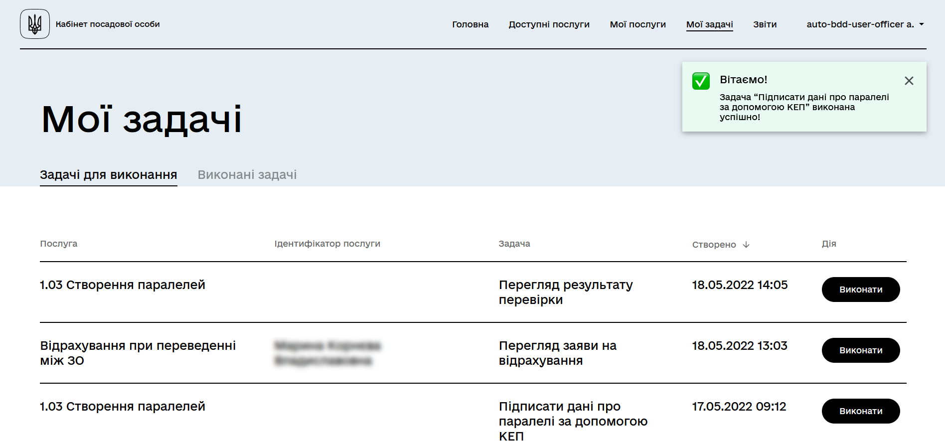Viewport: 945px width, 441px height.
Task: Click the Задача column header
Action: tap(514, 244)
